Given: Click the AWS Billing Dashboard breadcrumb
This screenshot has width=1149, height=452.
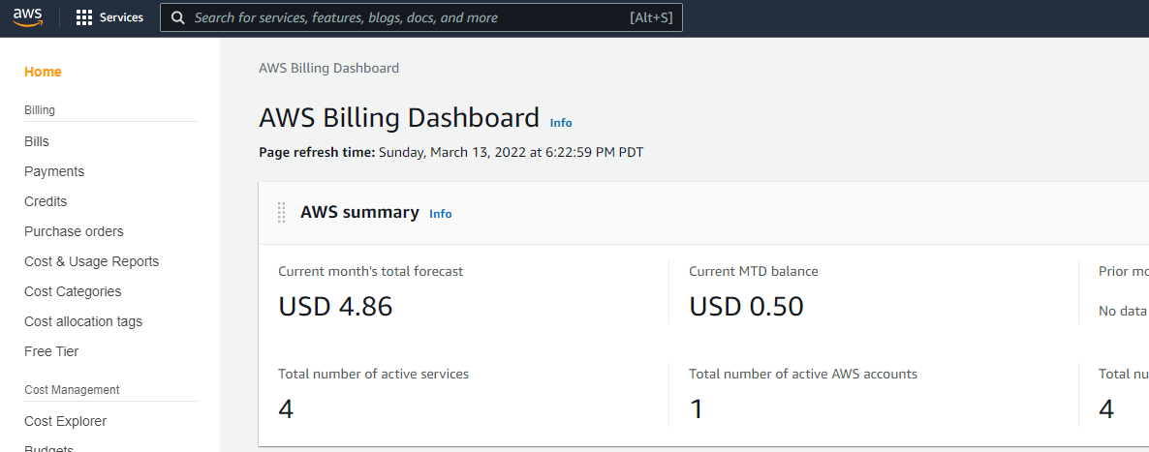Looking at the screenshot, I should (328, 68).
